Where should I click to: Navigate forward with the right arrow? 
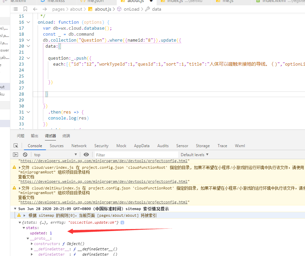(x=45, y=9)
